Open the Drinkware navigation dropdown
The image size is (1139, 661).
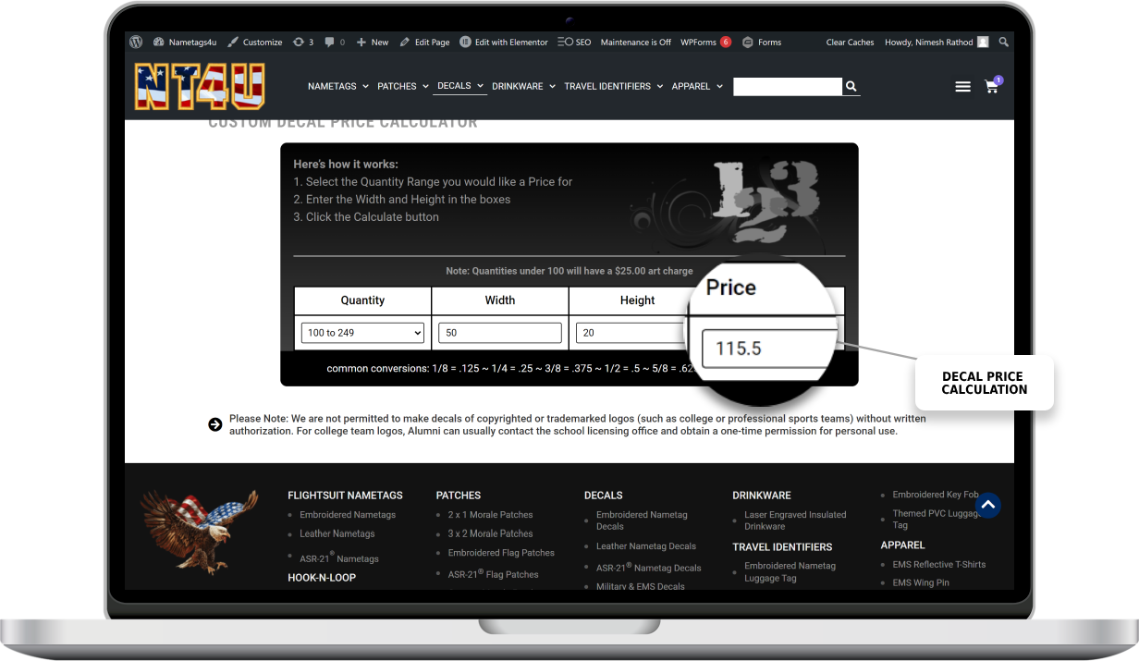(x=523, y=86)
